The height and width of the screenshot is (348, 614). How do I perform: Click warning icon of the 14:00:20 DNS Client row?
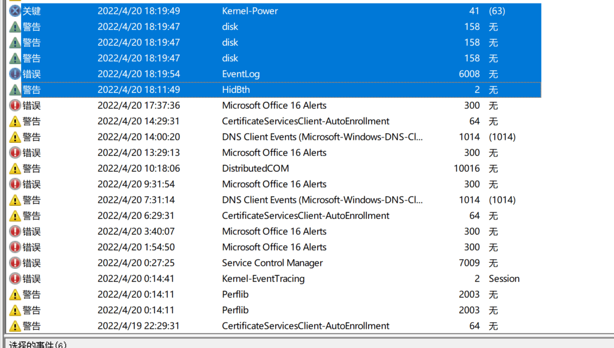coord(15,137)
